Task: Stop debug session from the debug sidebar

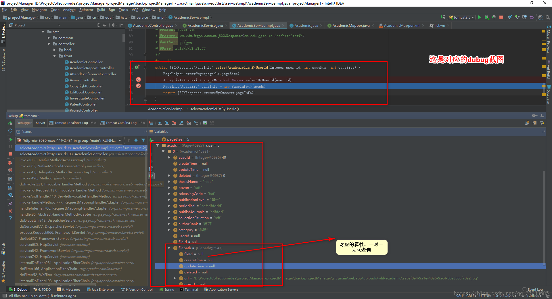Action: (10, 154)
